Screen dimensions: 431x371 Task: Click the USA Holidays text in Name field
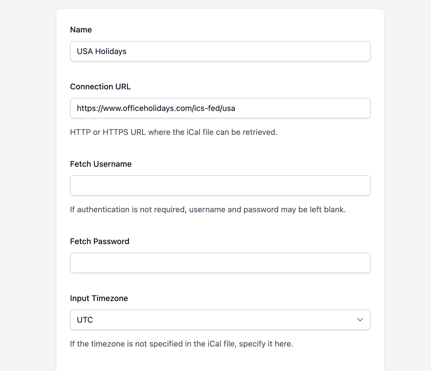pos(101,51)
